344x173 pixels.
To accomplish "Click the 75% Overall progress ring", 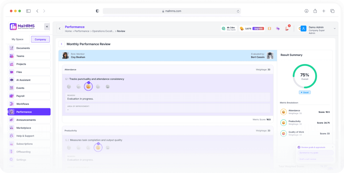I will [305, 76].
